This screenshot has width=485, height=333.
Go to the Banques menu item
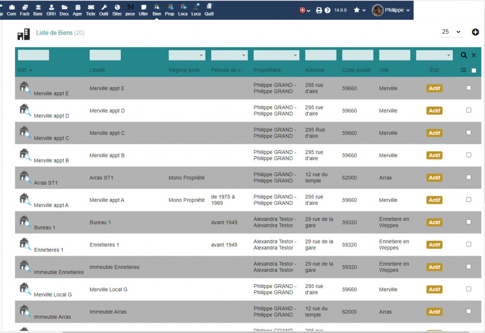tap(38, 9)
